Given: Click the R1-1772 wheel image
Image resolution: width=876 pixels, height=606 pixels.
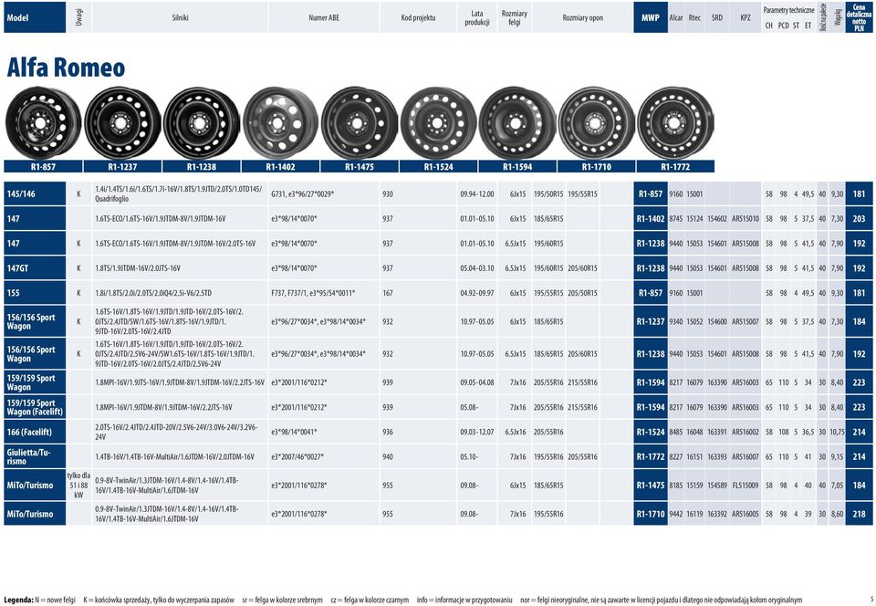Looking at the screenshot, I should 675,123.
